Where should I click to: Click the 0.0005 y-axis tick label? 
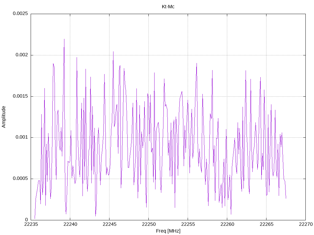pyautogui.click(x=21, y=178)
